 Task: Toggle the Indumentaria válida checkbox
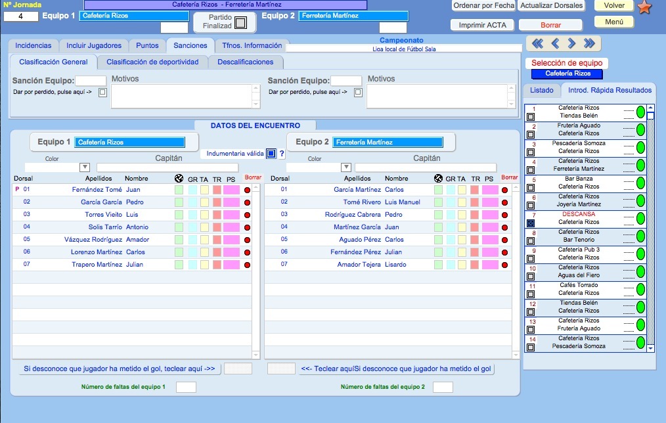pyautogui.click(x=271, y=154)
